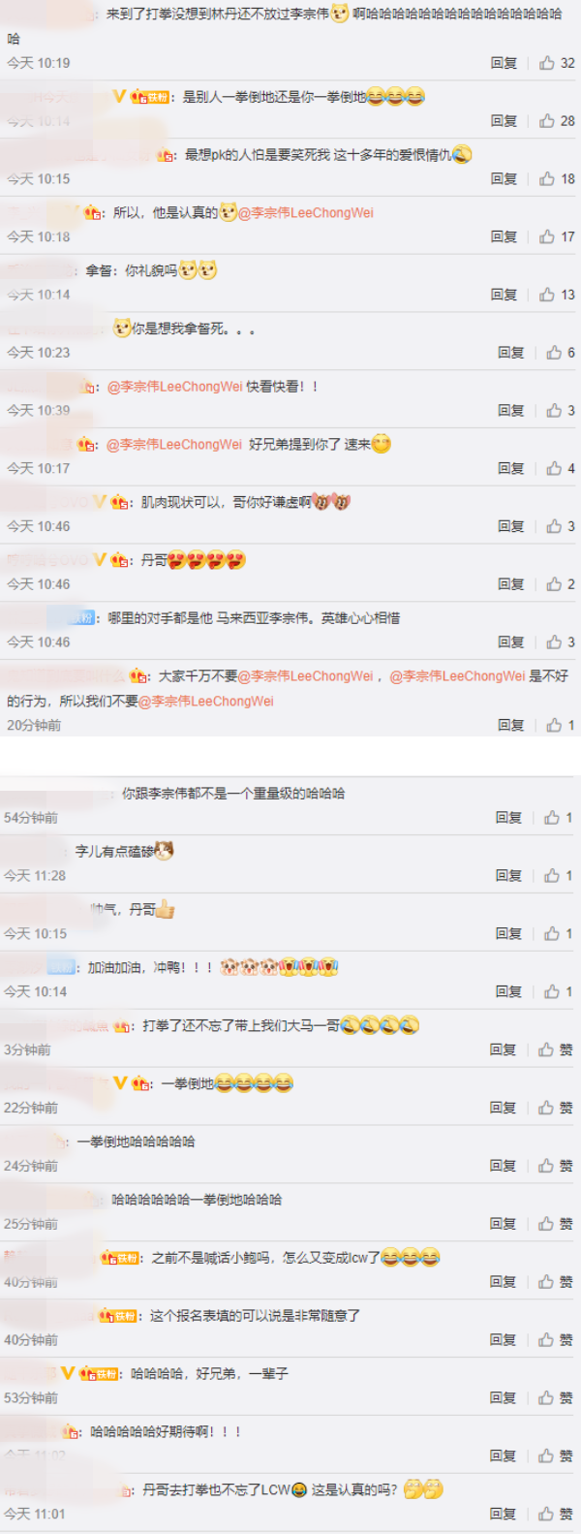Reply to 你是想我拿督死 comment
This screenshot has width=581, height=1534.
[x=510, y=353]
